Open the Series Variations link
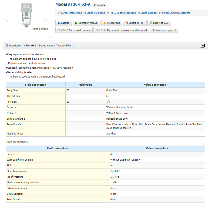209x209 pixels. (x=94, y=13)
